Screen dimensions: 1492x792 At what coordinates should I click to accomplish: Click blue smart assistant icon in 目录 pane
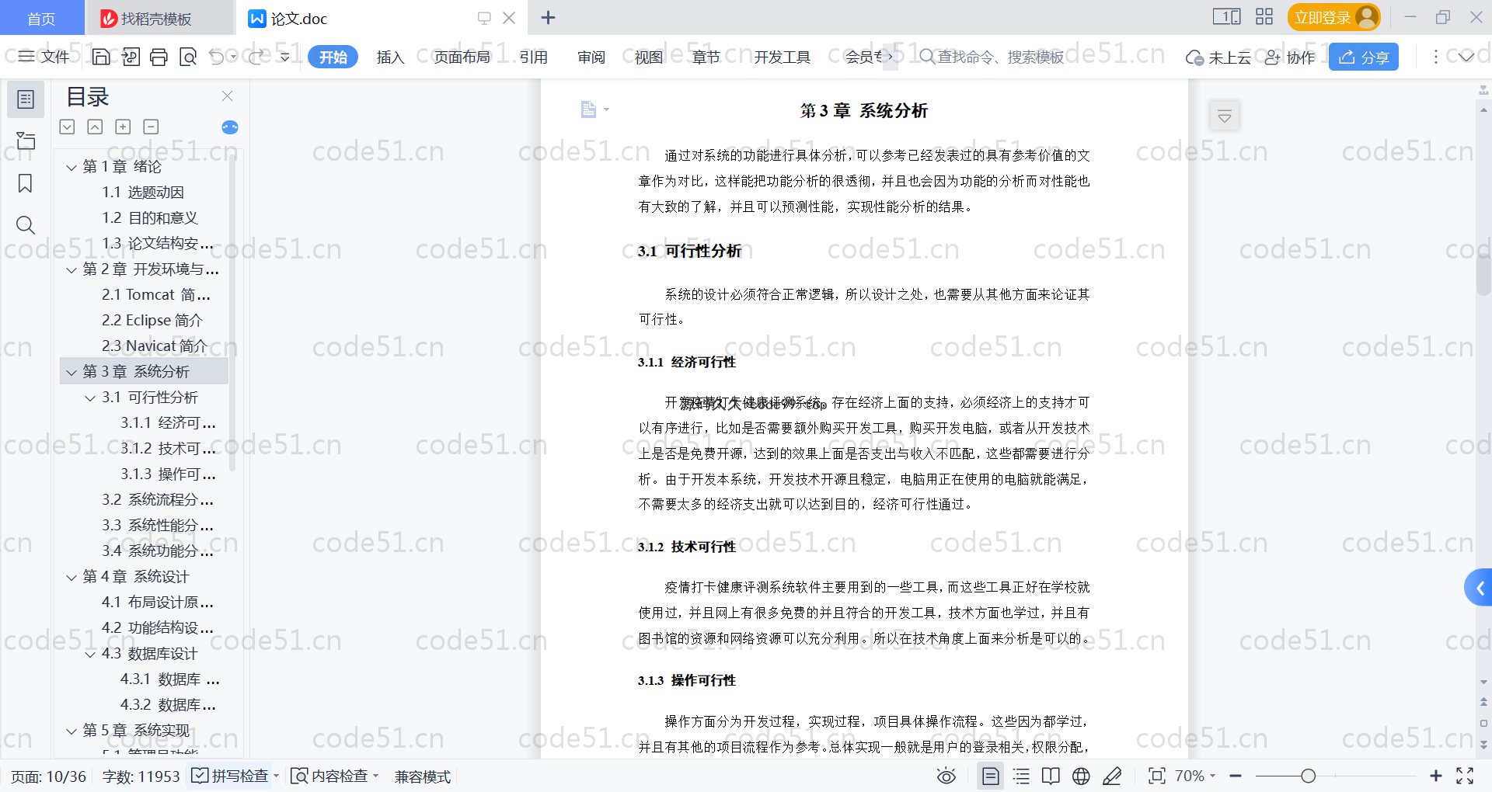tap(230, 127)
